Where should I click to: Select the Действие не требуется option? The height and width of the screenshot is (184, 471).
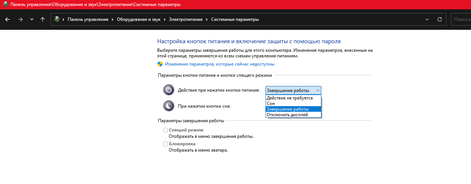289,98
